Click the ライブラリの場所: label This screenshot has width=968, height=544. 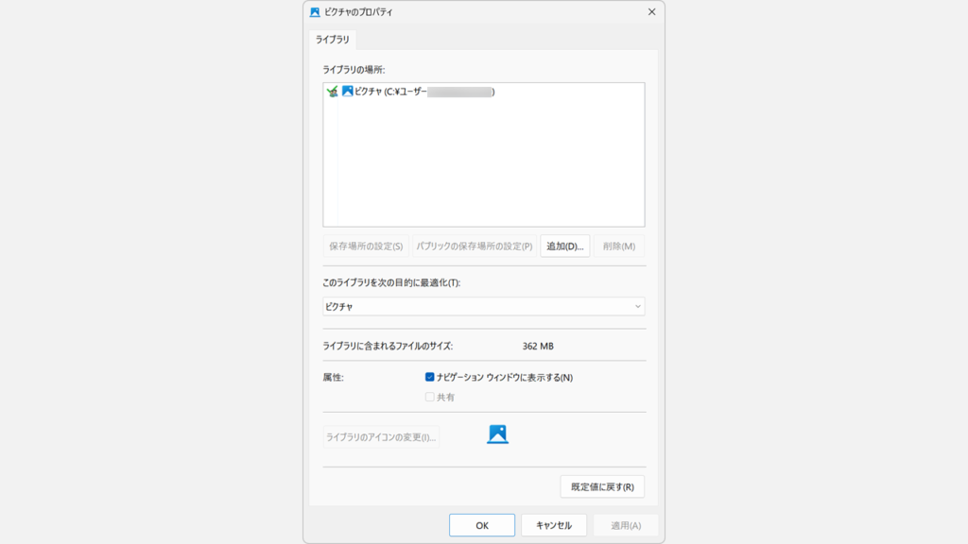[x=354, y=70]
